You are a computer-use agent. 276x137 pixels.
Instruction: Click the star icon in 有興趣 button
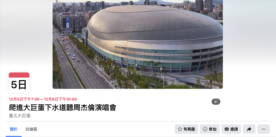click(180, 129)
